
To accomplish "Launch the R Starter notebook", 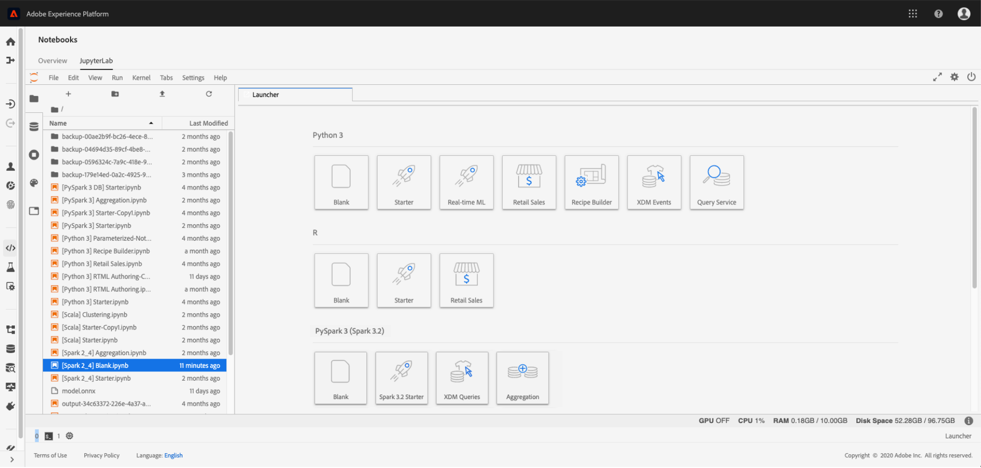I will [x=404, y=281].
